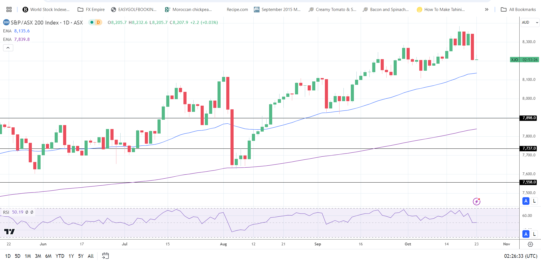Open the browser apps grid icon
Viewport: 541px width, 262px height.
point(9,10)
